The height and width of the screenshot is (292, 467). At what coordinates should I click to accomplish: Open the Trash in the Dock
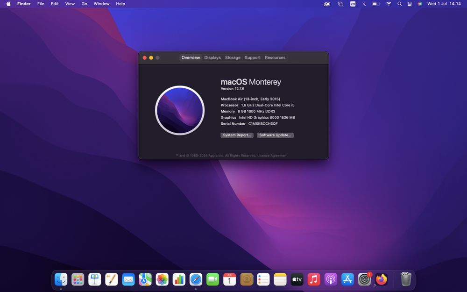pyautogui.click(x=406, y=279)
